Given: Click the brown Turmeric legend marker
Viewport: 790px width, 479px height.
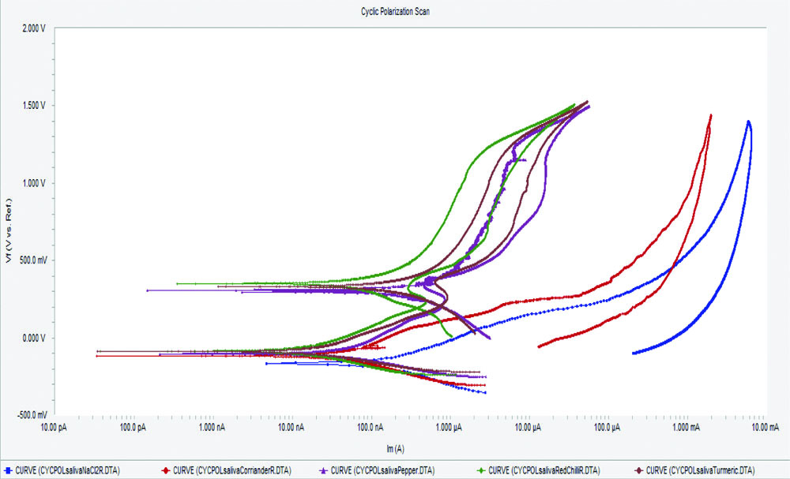Looking at the screenshot, I should (x=640, y=471).
